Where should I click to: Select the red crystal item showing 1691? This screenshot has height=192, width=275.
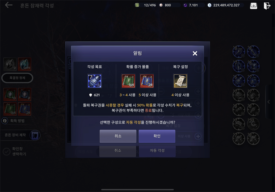pos(24,64)
